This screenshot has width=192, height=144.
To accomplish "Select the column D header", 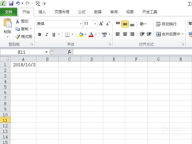I will (92, 59).
